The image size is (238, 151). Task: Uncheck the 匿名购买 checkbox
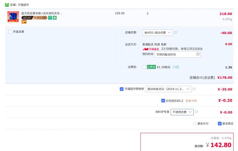click(x=220, y=123)
